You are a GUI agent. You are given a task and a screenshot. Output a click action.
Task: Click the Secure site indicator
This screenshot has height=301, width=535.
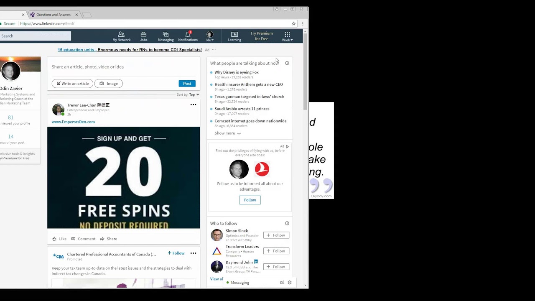(8, 24)
